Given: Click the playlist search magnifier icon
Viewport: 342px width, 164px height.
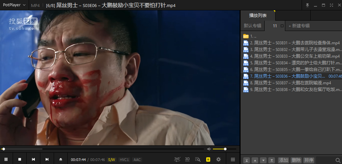Looking at the screenshot, I should click(x=338, y=160).
